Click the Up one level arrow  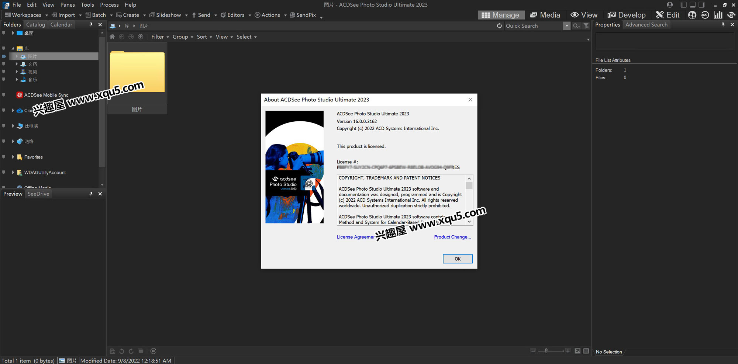click(x=141, y=37)
